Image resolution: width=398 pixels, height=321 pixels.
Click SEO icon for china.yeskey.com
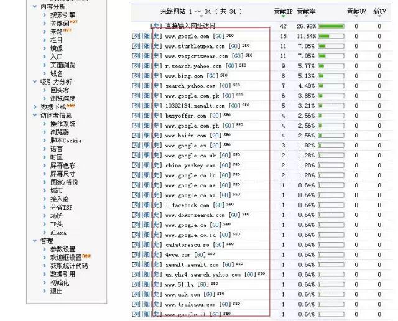[236, 164]
